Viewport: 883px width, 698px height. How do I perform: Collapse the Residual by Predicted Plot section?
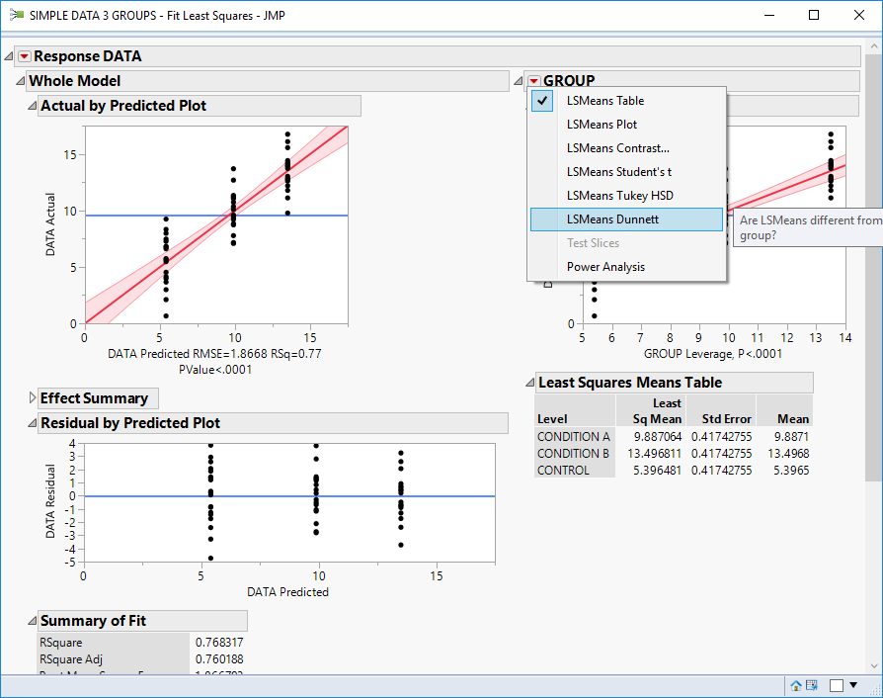[x=32, y=423]
